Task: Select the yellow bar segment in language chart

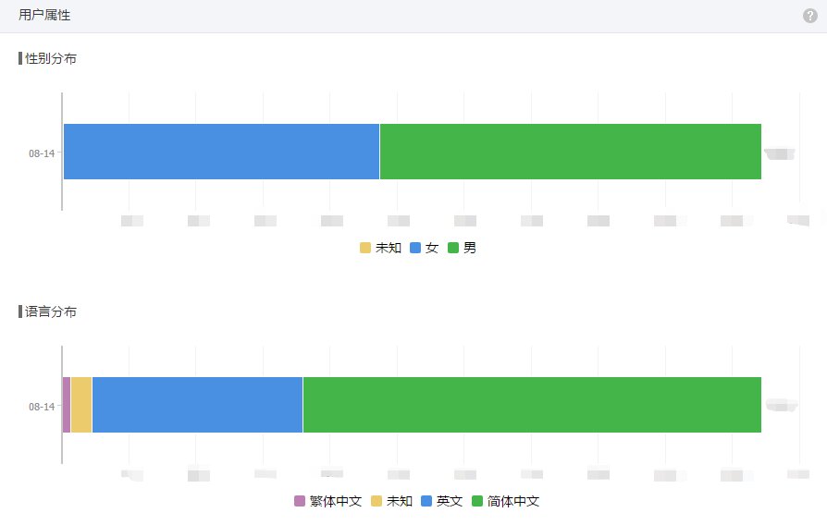Action: [x=81, y=405]
